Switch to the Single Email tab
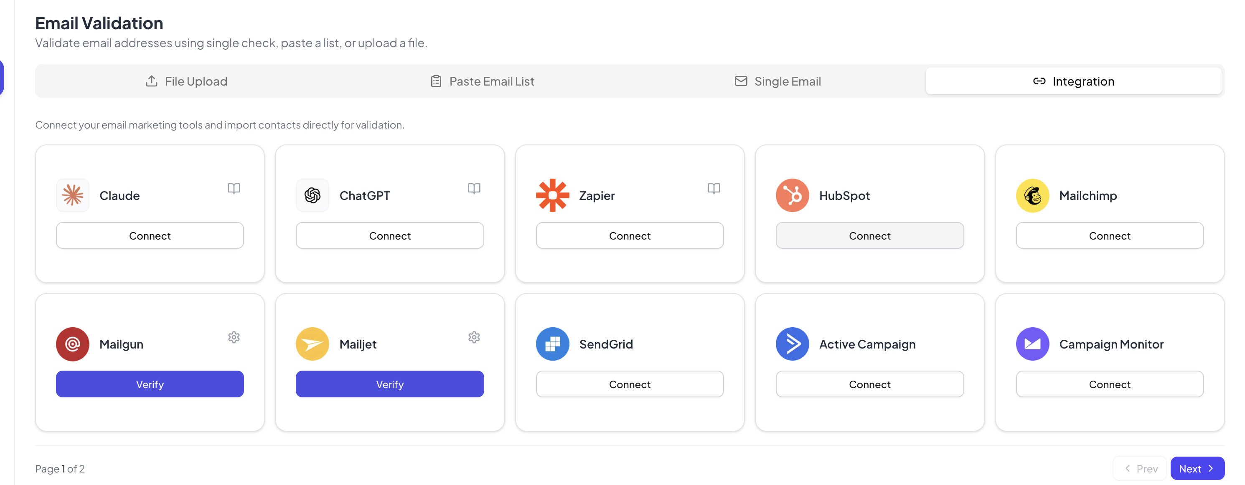 point(777,81)
